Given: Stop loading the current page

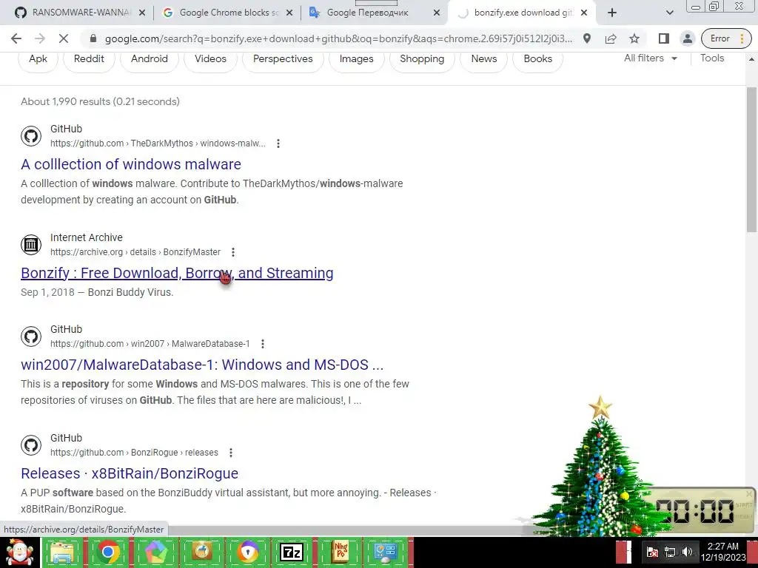Looking at the screenshot, I should click(64, 38).
